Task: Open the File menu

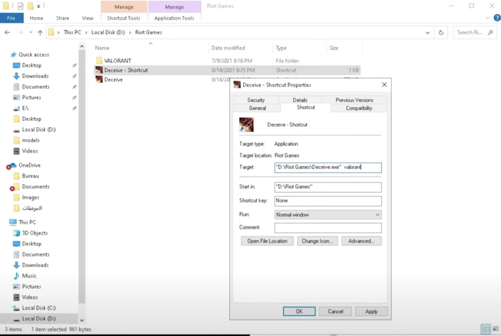Action: 11,18
